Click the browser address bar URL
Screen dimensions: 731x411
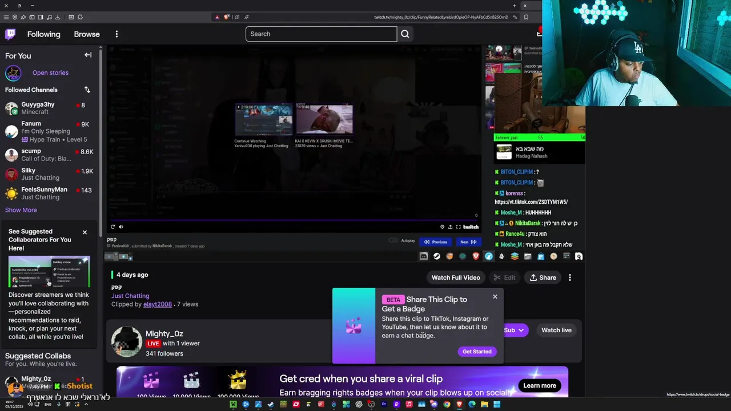point(441,17)
